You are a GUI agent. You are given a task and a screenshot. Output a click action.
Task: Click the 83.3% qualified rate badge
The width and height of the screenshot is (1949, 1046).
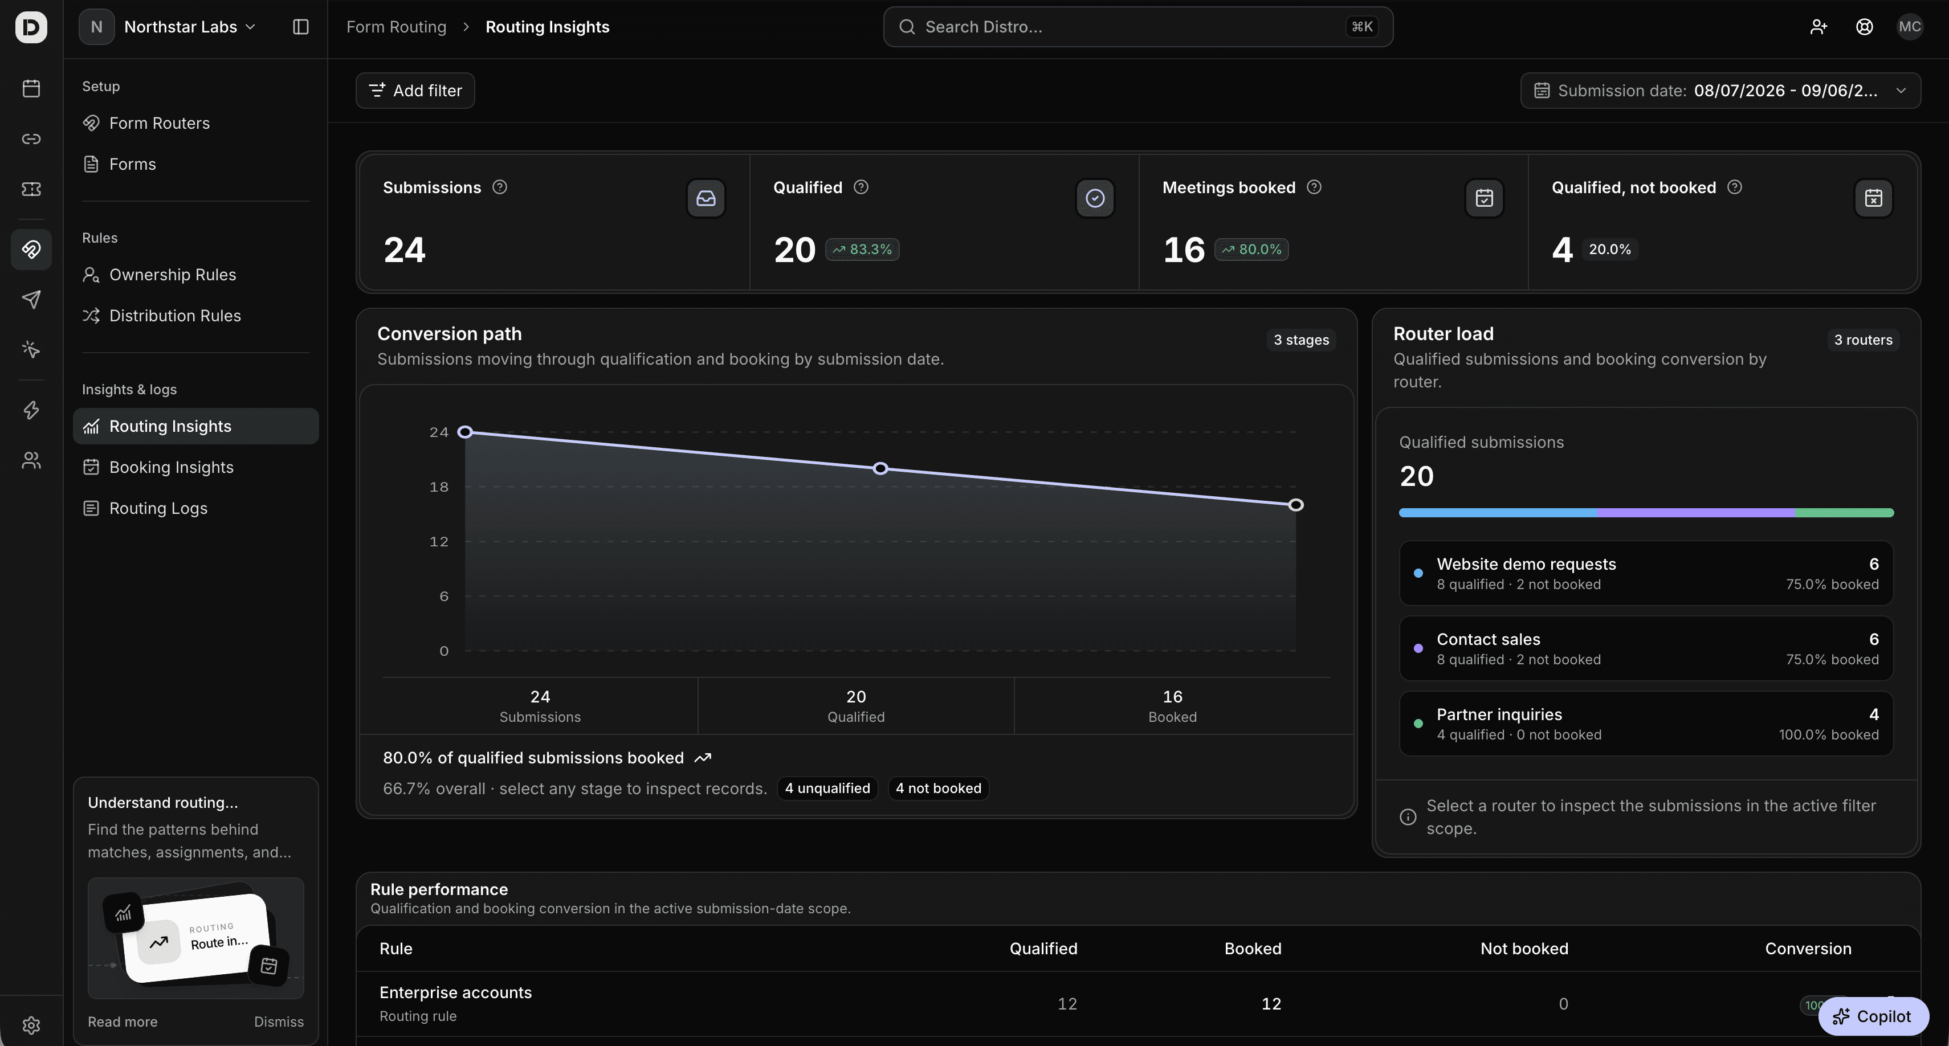862,250
